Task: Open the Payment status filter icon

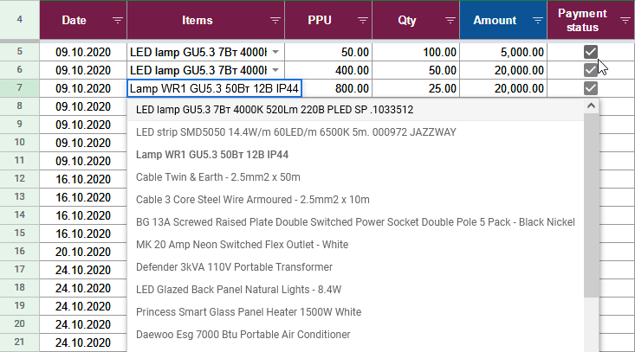Action: (625, 20)
